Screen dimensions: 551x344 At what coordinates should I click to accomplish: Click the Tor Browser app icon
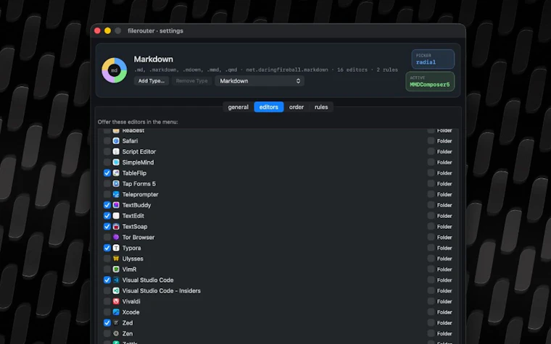[116, 238]
